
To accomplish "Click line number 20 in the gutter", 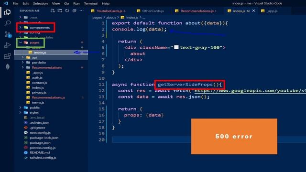I will click(101, 140).
